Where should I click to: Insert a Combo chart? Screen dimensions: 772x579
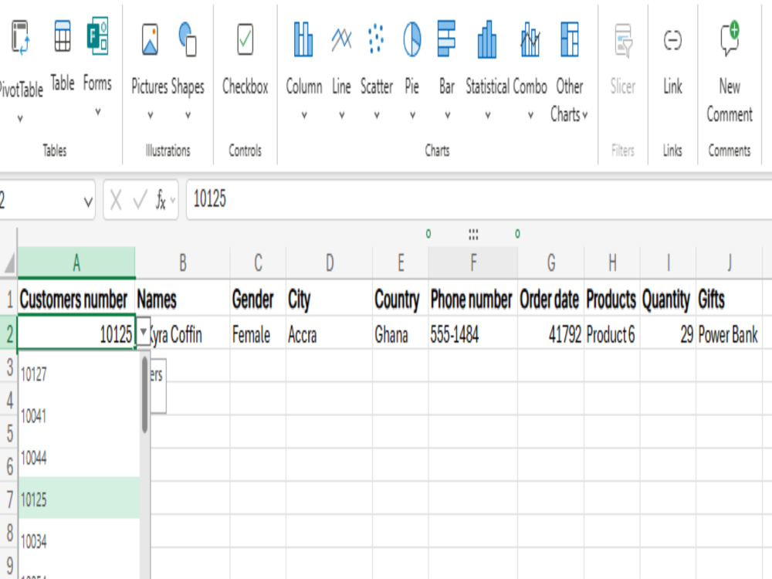point(530,39)
